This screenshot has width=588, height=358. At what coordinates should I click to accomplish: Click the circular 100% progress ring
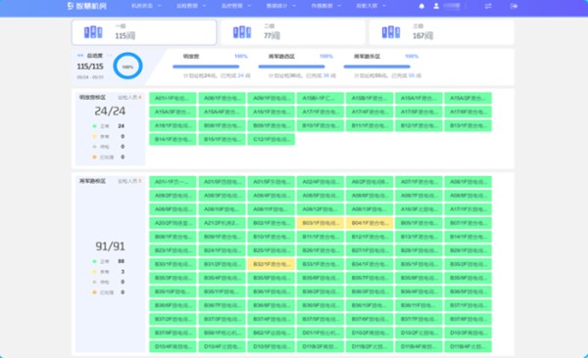tap(127, 67)
